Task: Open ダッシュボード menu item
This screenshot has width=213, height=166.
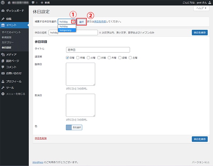Action: (14, 11)
